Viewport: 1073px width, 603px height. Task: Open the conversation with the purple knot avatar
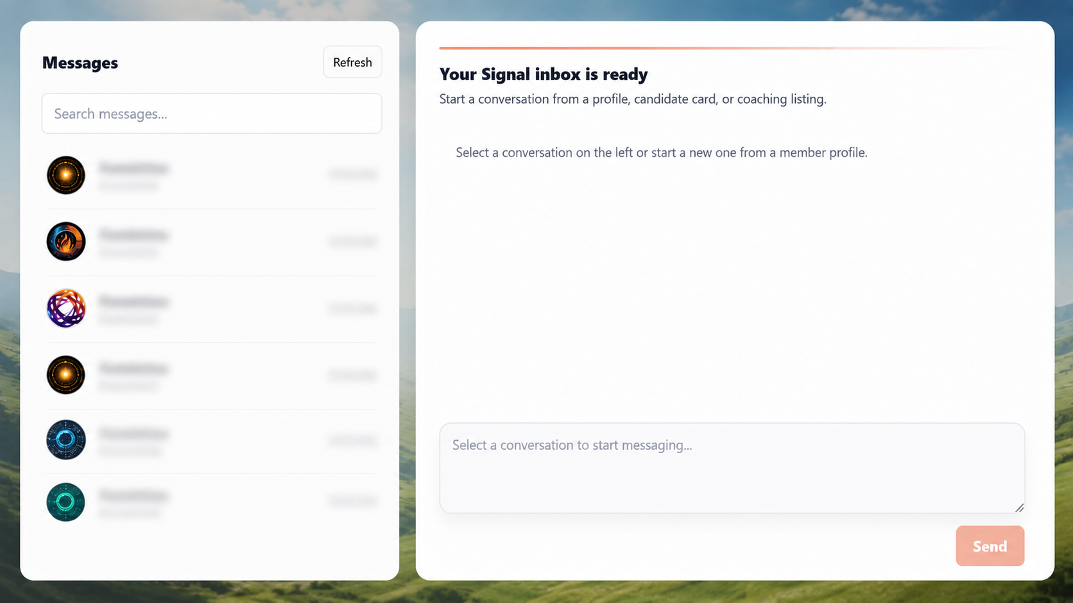[211, 308]
